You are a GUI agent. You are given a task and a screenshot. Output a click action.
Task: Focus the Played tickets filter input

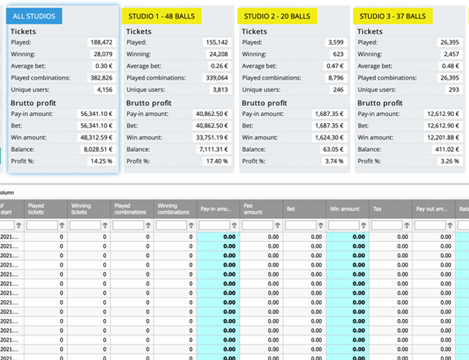(x=42, y=225)
